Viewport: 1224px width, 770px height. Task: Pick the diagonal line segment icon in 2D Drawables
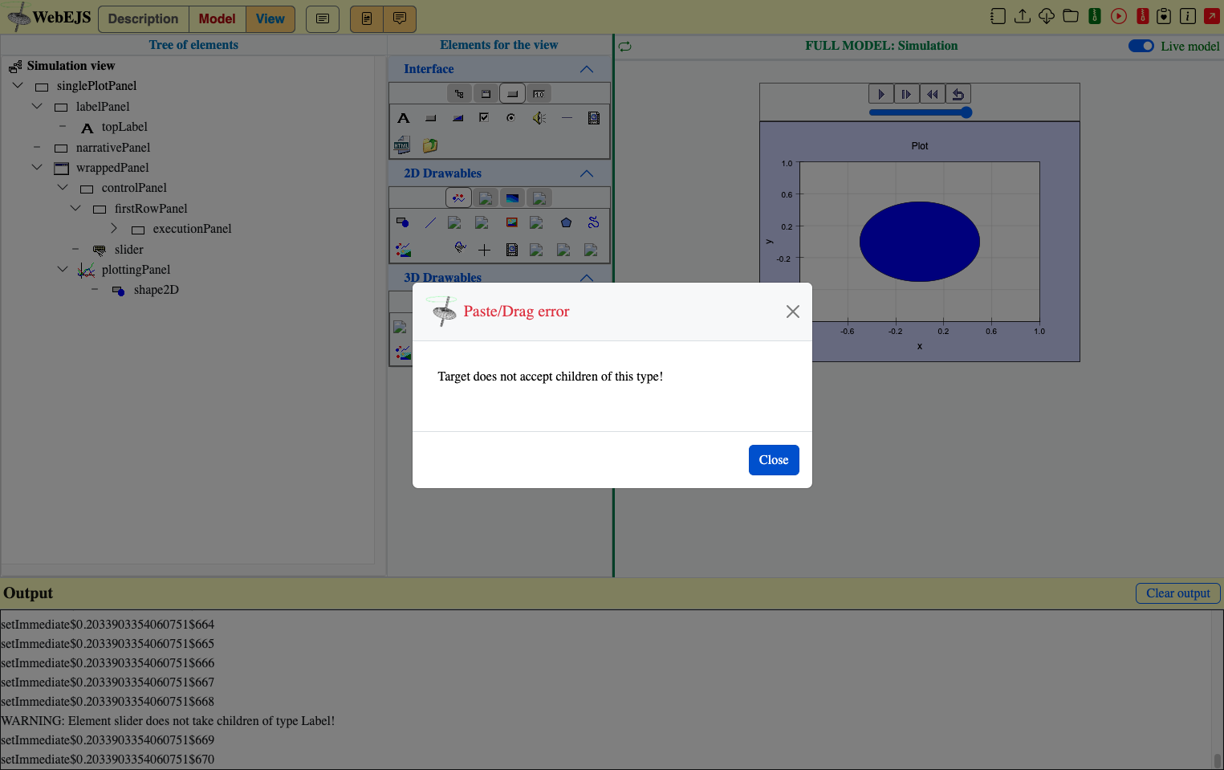pos(430,222)
